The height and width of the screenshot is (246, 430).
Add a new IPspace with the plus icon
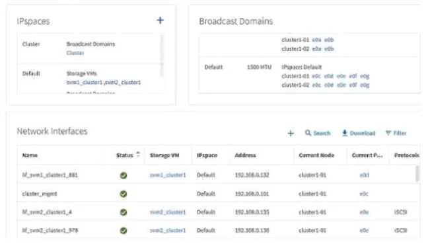tap(160, 20)
